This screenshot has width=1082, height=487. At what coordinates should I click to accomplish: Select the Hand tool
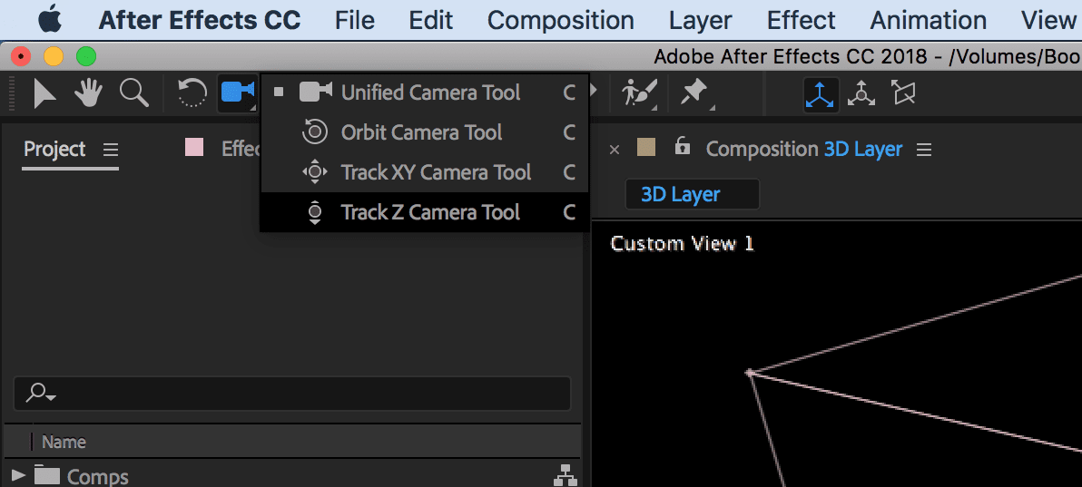(x=88, y=93)
